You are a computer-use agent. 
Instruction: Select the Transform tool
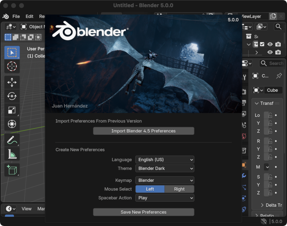tap(12, 124)
